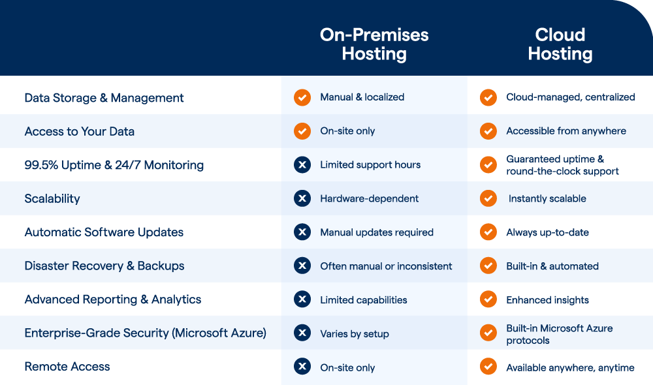Click the Always up-to-date text
653x385 pixels.
pyautogui.click(x=547, y=232)
